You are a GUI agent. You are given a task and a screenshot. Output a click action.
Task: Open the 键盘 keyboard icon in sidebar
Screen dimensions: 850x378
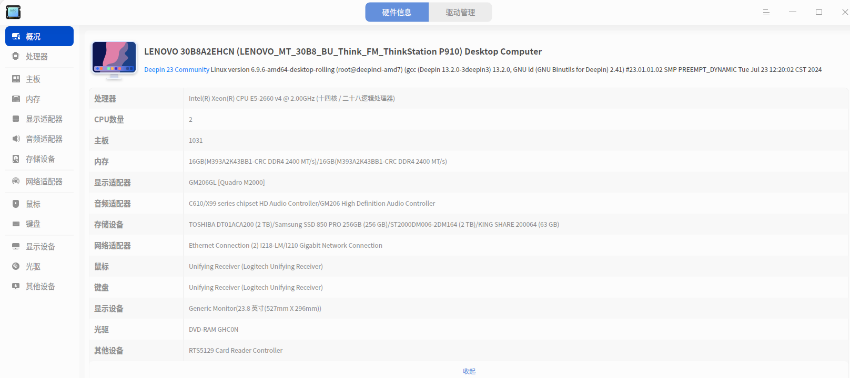16,224
